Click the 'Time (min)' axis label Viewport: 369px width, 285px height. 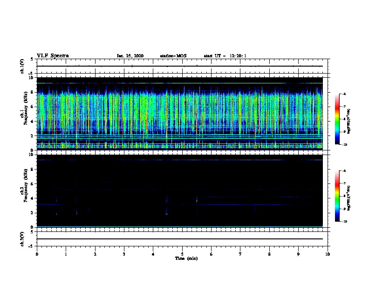[186, 258]
